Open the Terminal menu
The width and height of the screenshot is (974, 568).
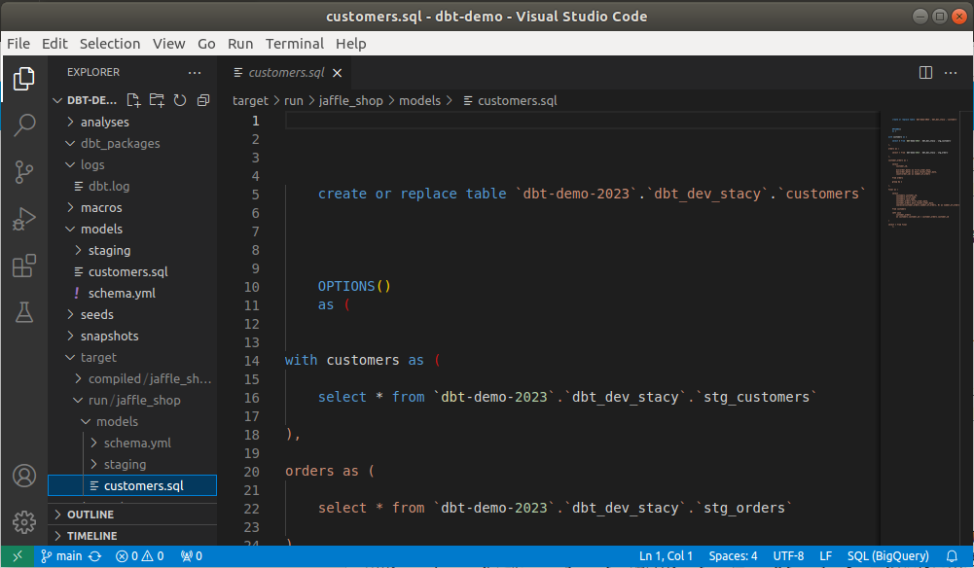point(295,44)
